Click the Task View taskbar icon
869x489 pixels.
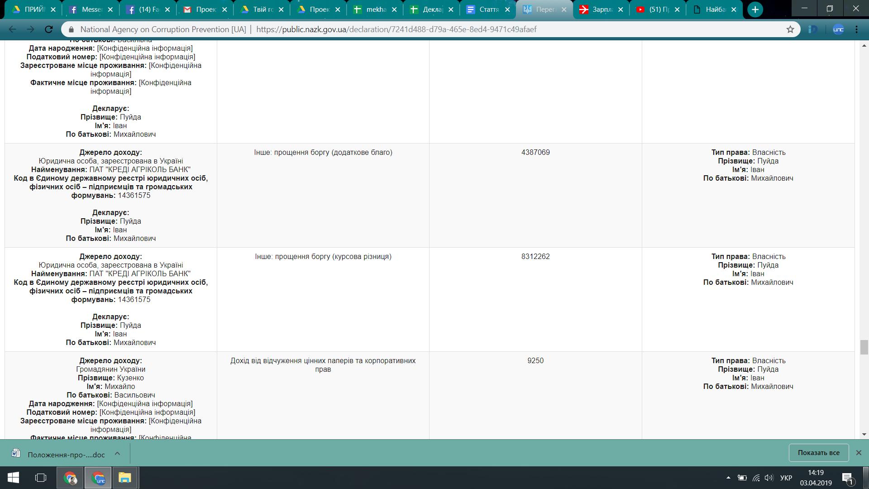pyautogui.click(x=41, y=478)
